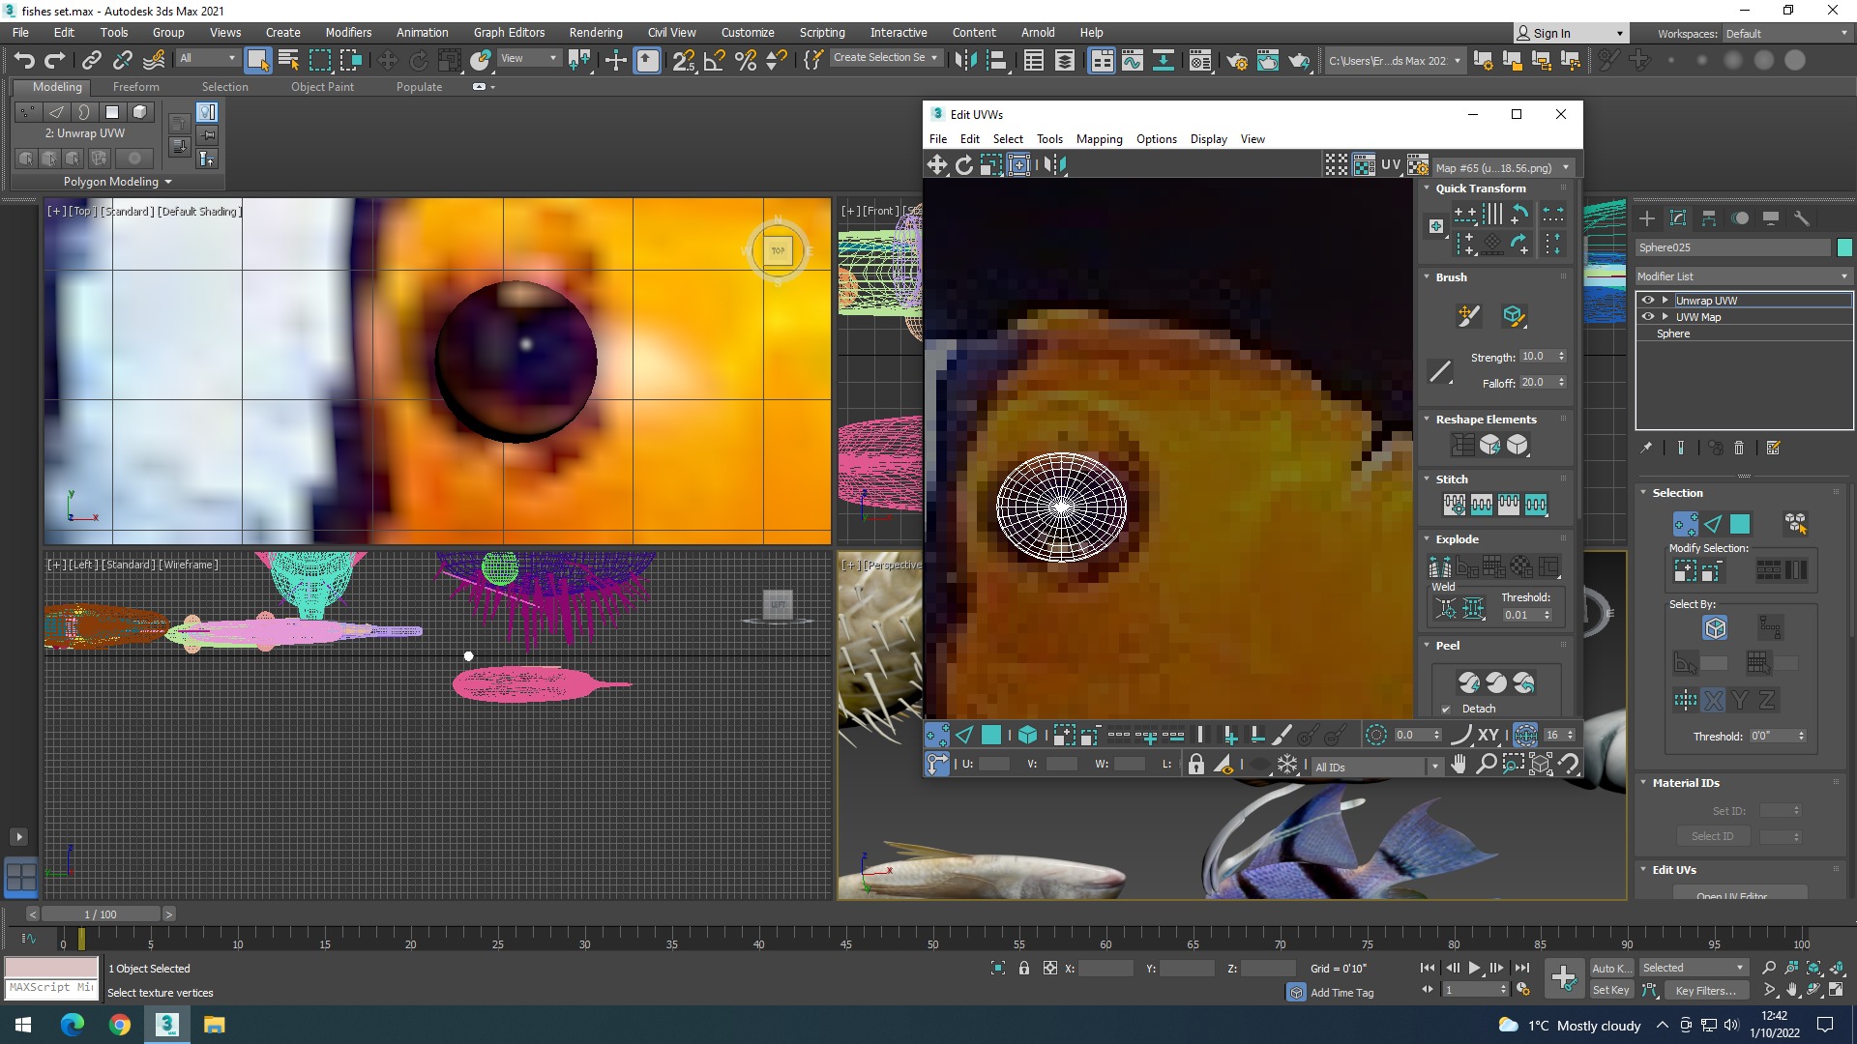Click the Sign In button

pos(1571,34)
